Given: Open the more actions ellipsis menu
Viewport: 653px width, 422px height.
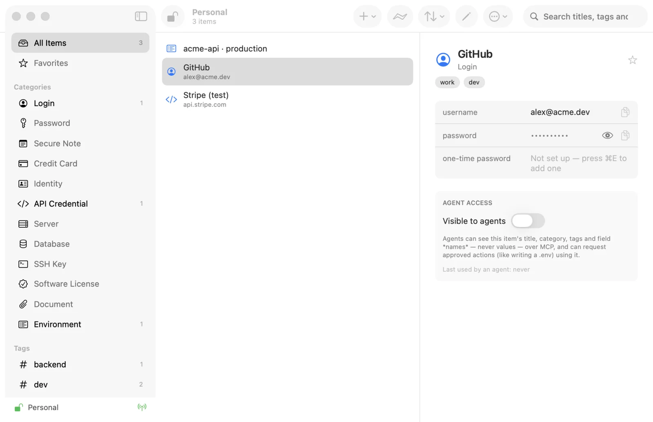Looking at the screenshot, I should point(498,17).
